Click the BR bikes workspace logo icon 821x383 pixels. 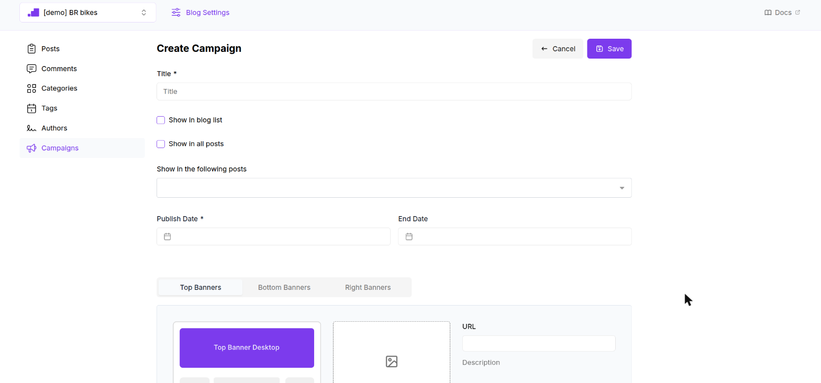pos(34,13)
